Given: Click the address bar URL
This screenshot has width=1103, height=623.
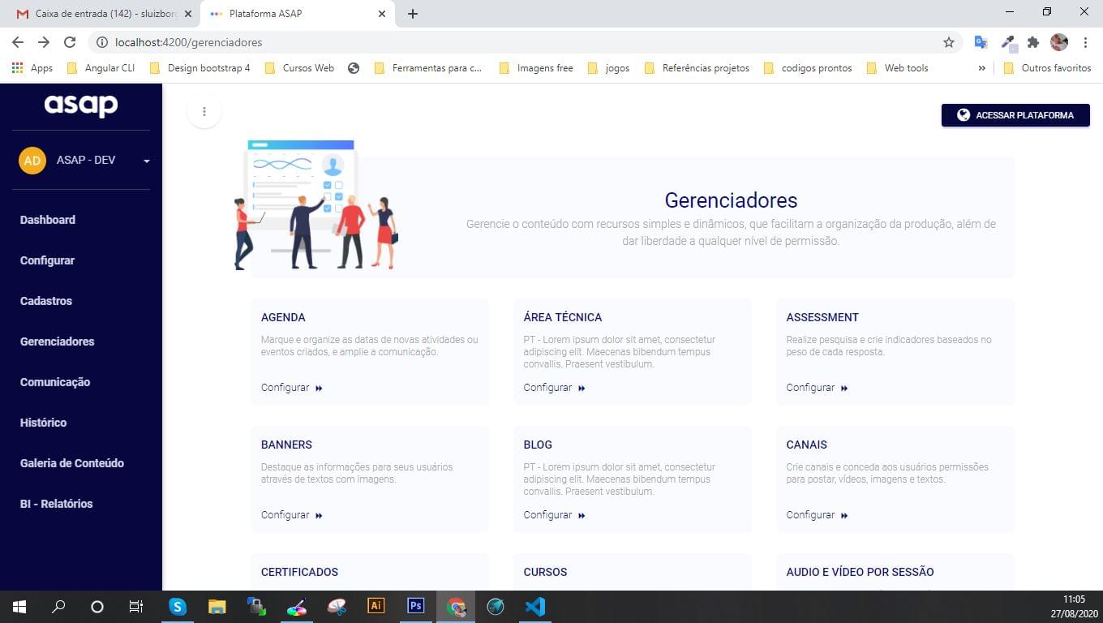Looking at the screenshot, I should pyautogui.click(x=189, y=42).
